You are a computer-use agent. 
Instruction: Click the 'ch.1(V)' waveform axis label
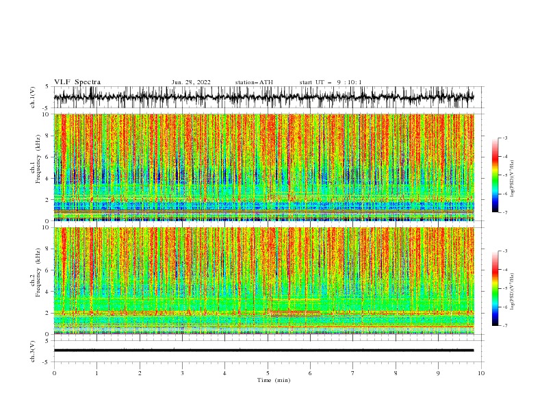[33, 97]
